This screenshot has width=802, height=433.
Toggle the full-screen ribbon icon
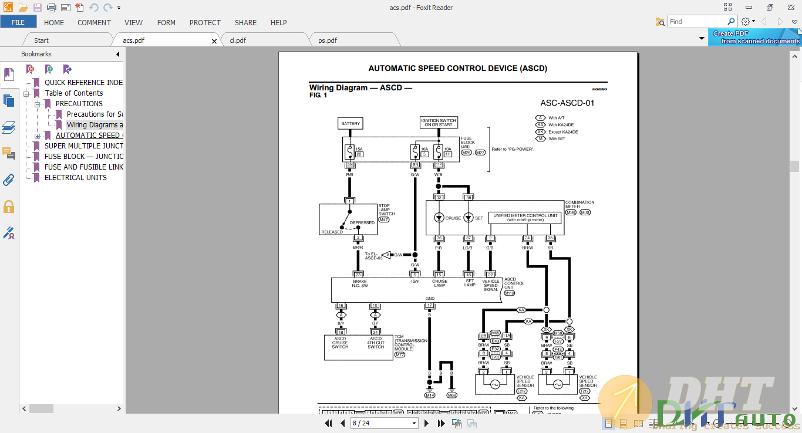[x=728, y=7]
